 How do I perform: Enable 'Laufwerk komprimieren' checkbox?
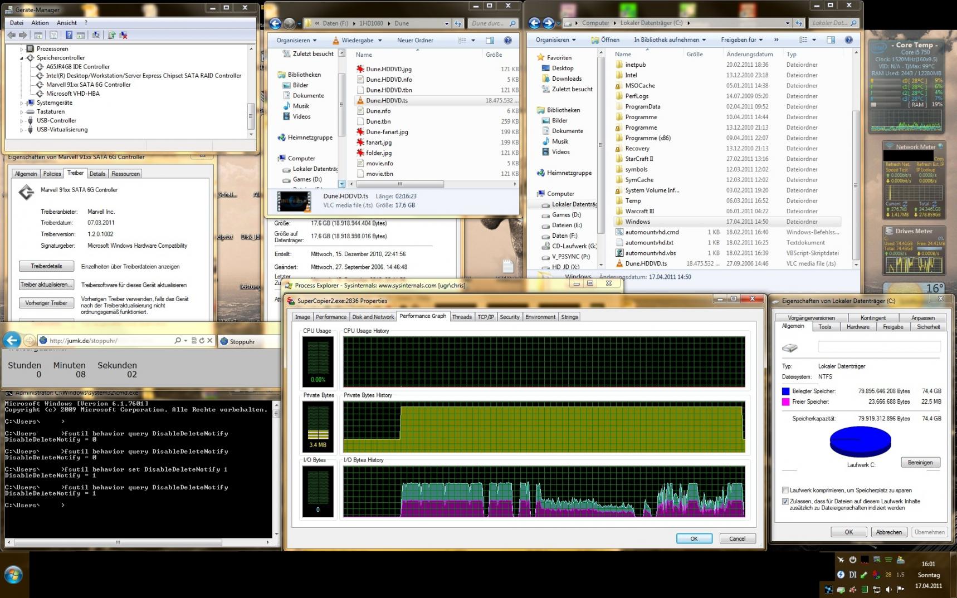[785, 491]
